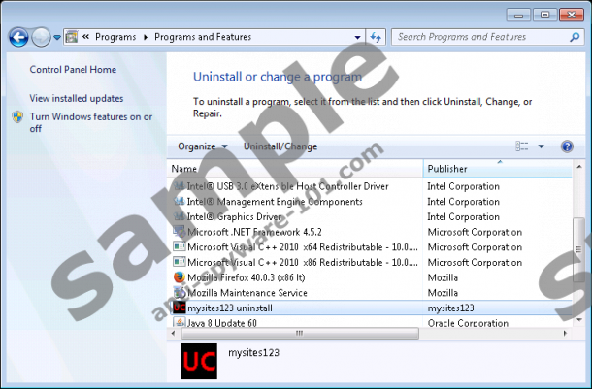
Task: Click the Mozilla Firefox program icon
Action: [179, 277]
